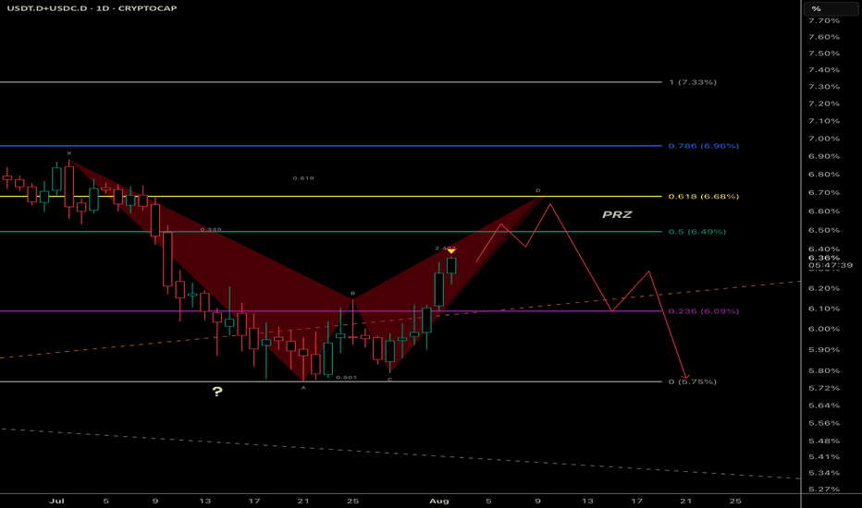
Task: Click the 5.90% price axis label
Action: [824, 350]
